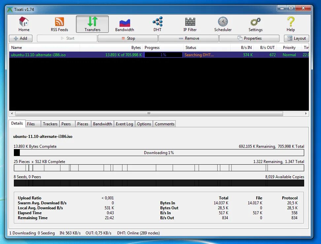This screenshot has width=321, height=244.
Task: Sort transfers by Bytes column
Action: pos(111,48)
